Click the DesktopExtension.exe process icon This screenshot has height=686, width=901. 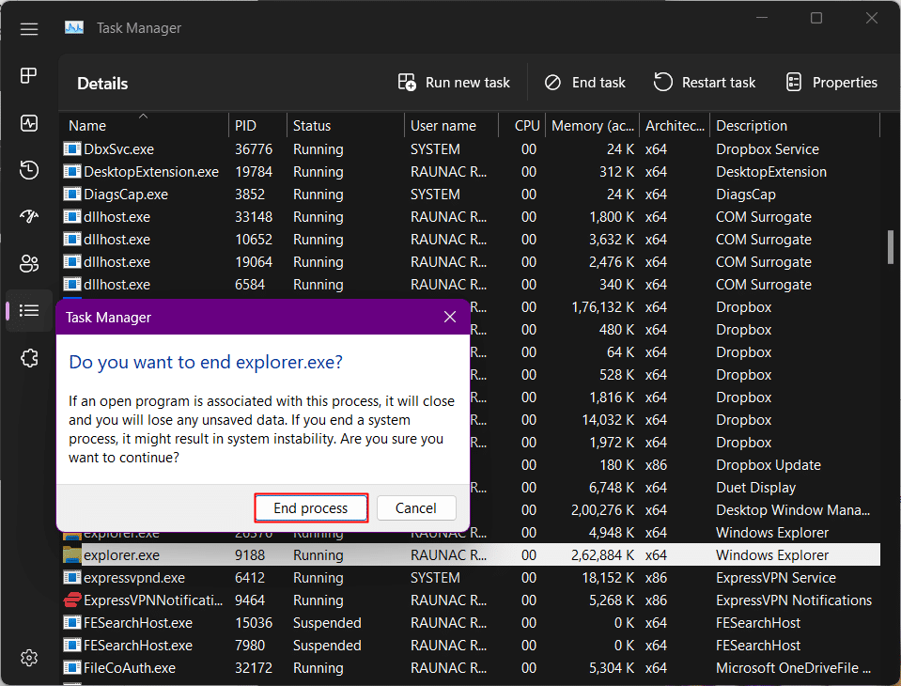pos(71,171)
